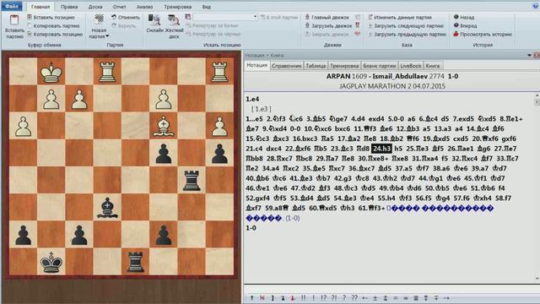Viewport: 540px width, 304px height.
Task: Click the ?? blunder annotation symbol
Action: 354,298
